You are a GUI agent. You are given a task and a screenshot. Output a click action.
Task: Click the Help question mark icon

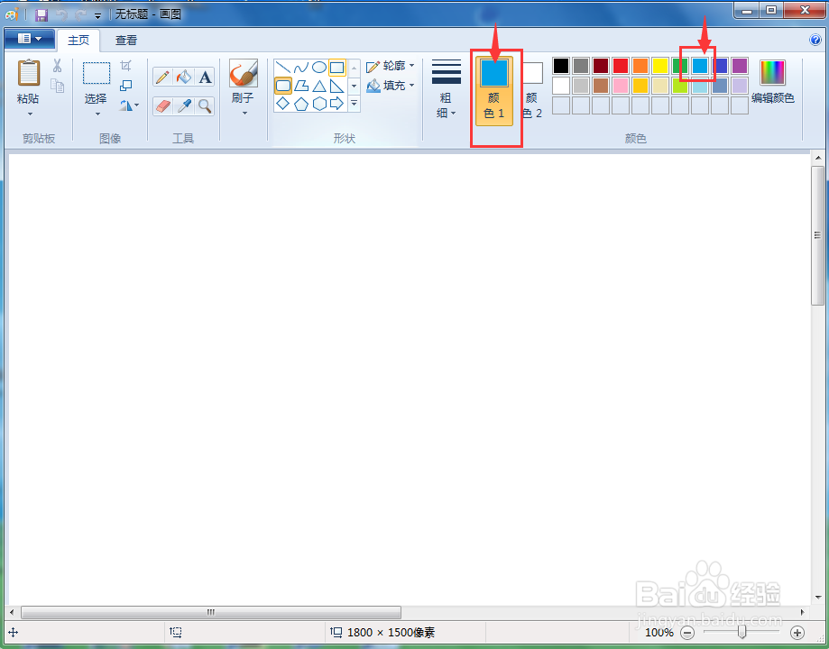click(815, 40)
